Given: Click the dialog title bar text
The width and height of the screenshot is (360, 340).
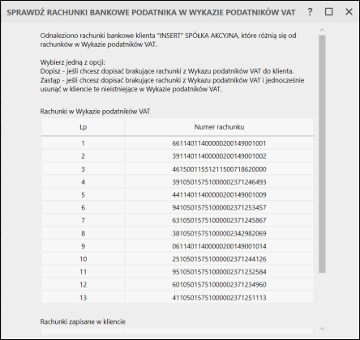Looking at the screenshot, I should point(151,12).
